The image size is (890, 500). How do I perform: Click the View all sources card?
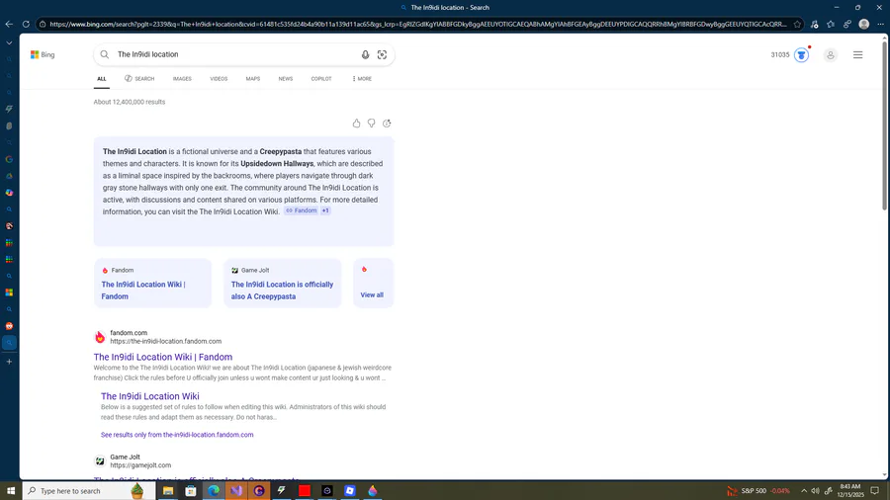pos(373,283)
